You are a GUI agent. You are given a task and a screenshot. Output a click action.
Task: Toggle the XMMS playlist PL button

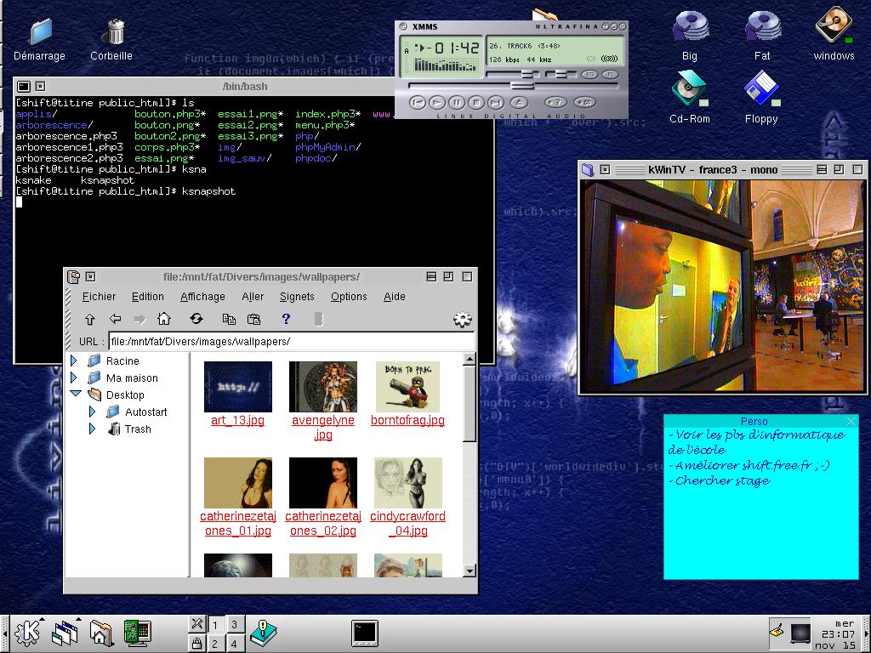tap(610, 75)
